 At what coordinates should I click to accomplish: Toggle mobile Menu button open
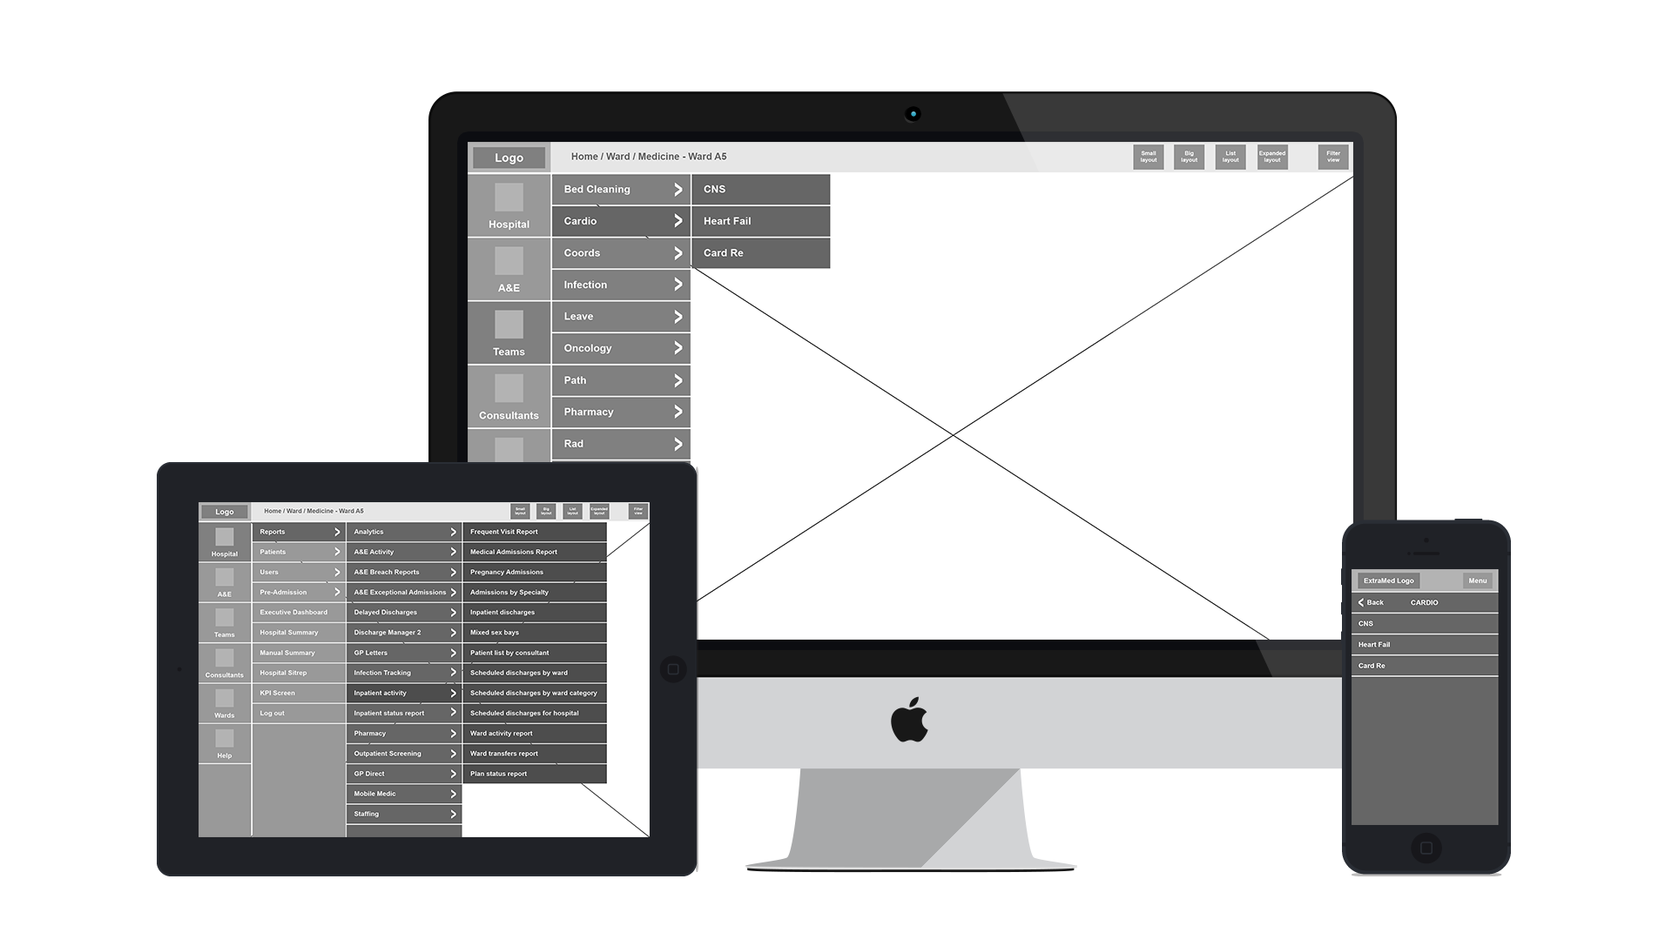1476,580
